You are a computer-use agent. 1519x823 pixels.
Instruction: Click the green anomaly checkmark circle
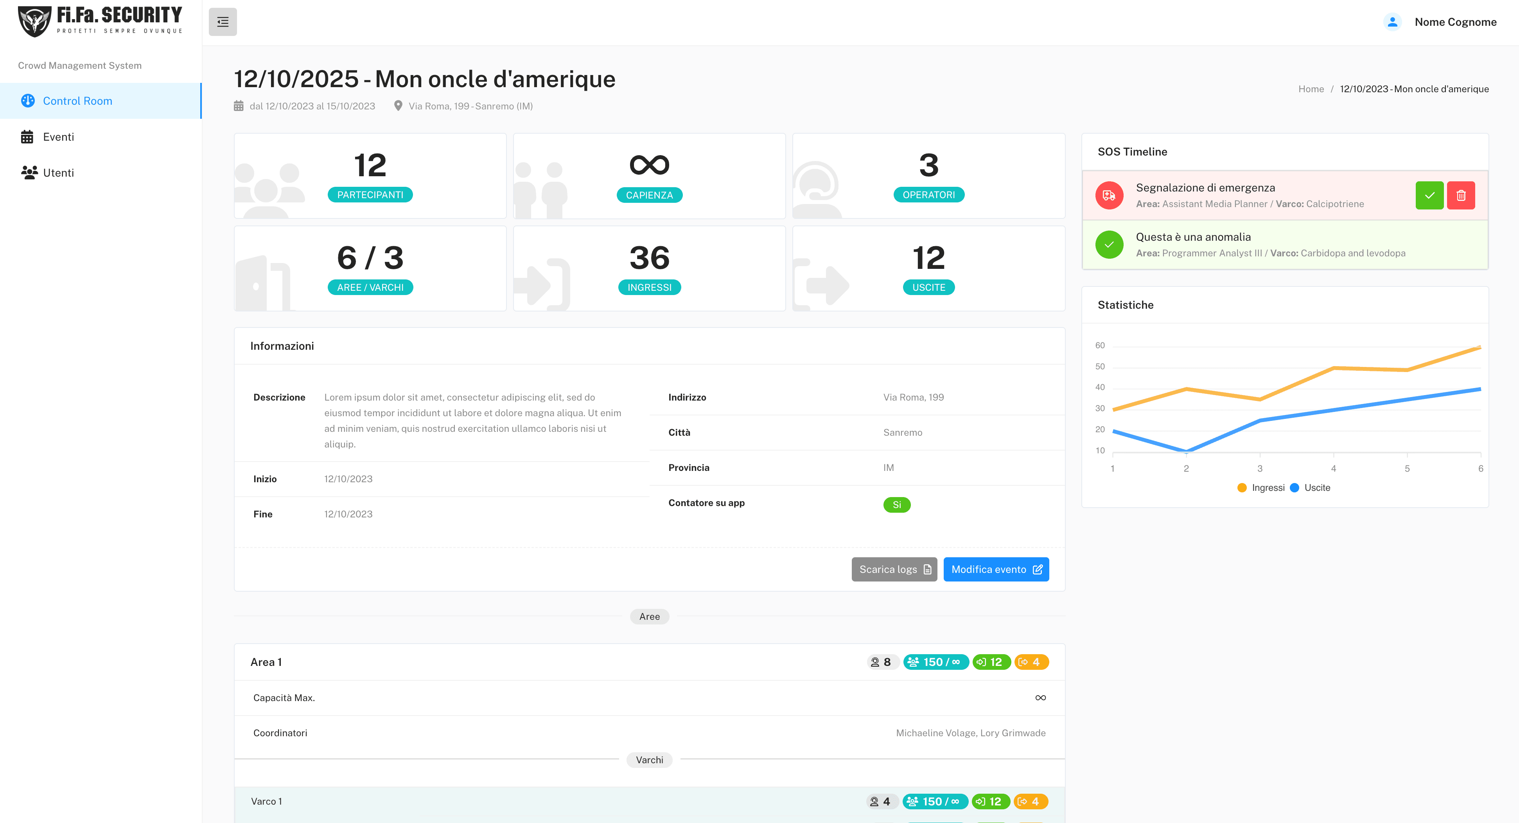click(x=1109, y=245)
